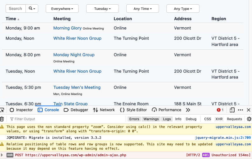
Task: Open the Tuesday day dropdown
Action: (102, 8)
